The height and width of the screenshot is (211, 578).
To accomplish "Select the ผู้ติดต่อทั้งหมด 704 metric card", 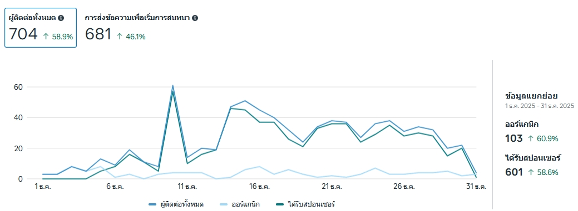I will tap(41, 28).
